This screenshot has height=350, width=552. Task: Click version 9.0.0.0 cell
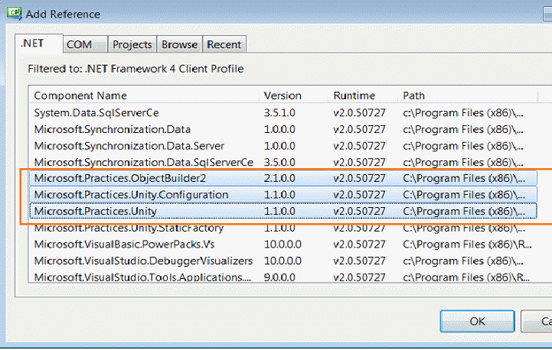coord(279,277)
